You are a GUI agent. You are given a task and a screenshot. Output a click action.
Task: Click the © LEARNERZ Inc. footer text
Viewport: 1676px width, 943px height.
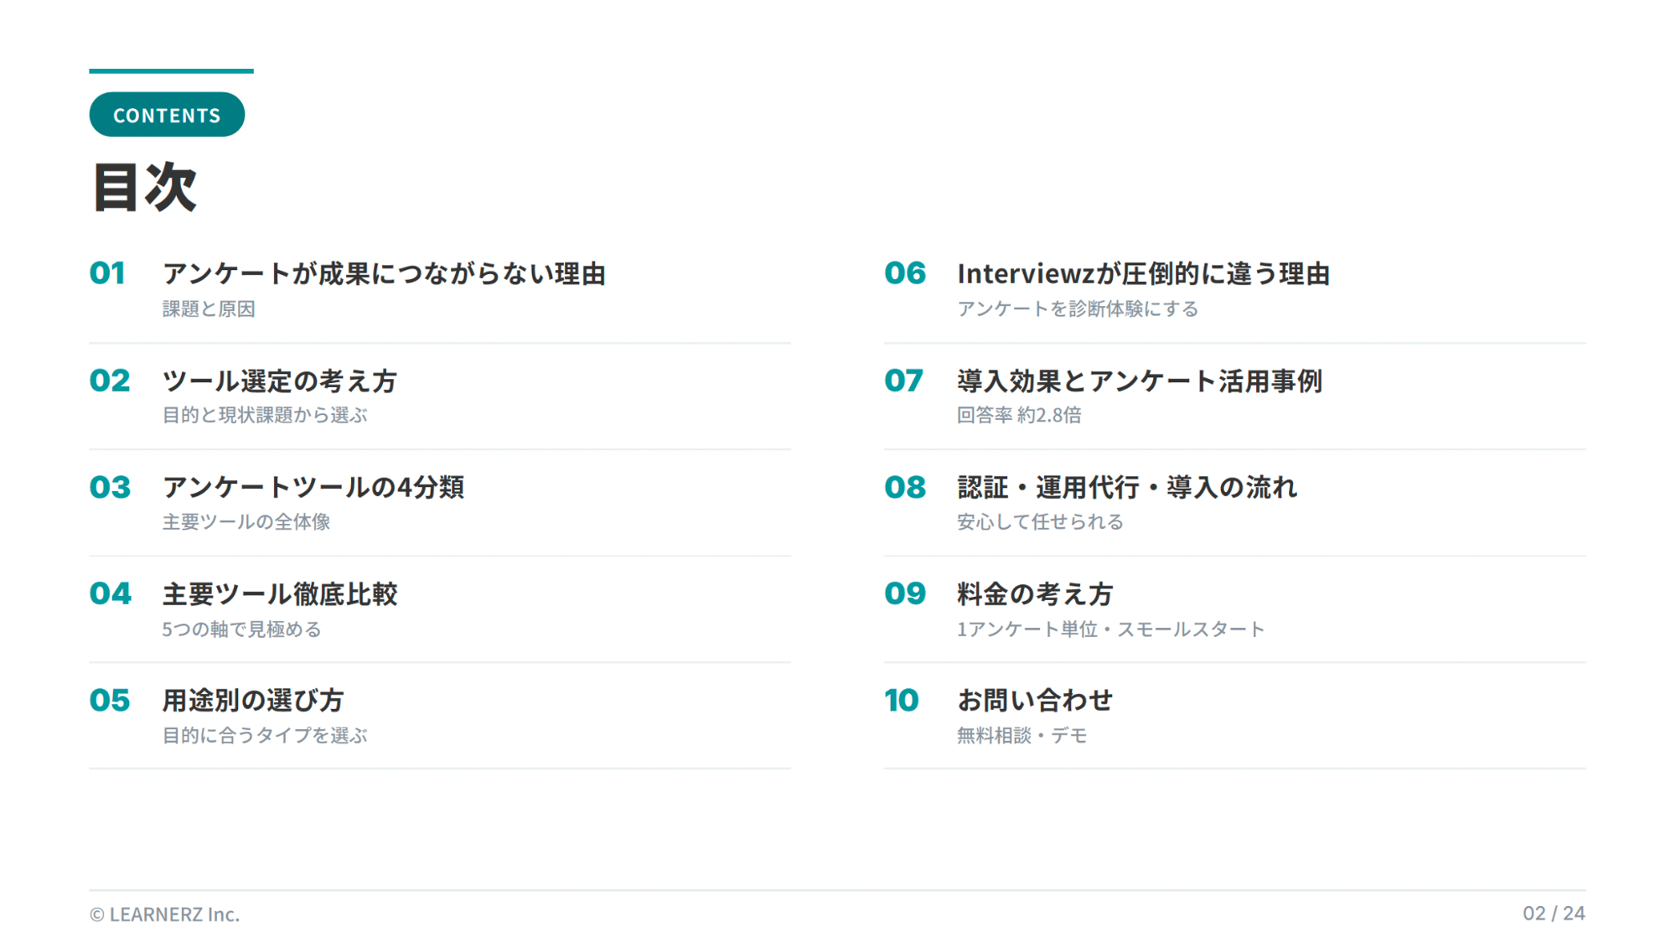point(164,915)
